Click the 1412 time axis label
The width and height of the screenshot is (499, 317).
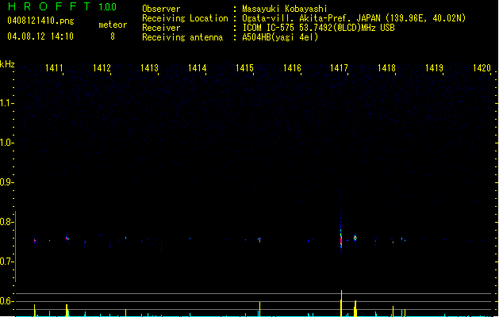102,68
